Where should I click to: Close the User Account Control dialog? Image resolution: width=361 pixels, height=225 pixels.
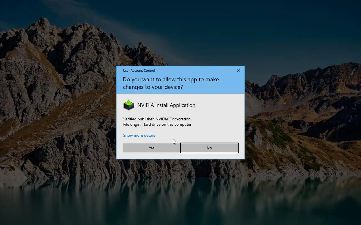coord(238,71)
